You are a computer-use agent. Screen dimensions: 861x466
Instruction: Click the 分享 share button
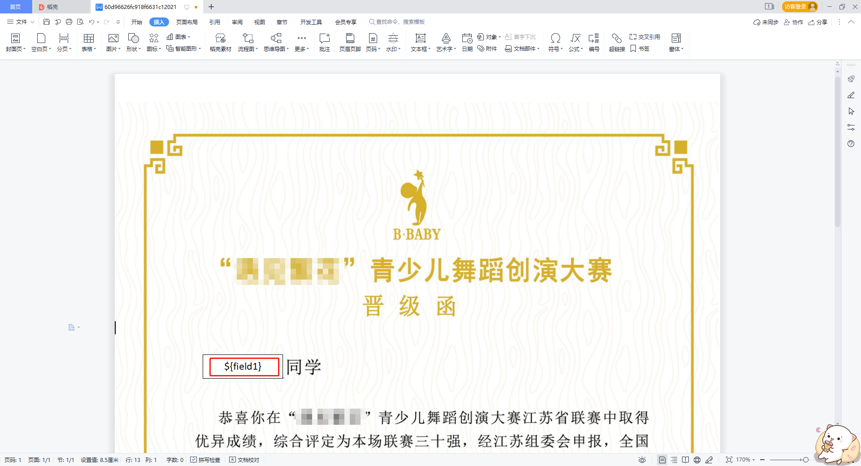pos(818,22)
